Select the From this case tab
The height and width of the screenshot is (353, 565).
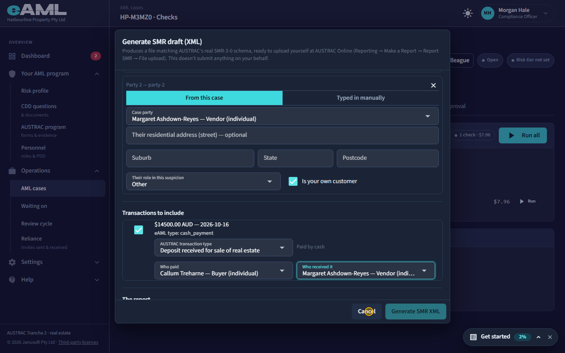204,98
